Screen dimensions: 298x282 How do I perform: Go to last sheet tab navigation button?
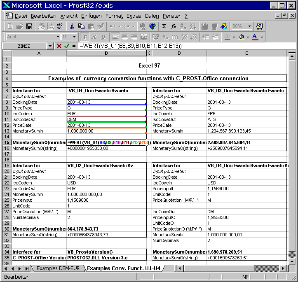tap(27, 268)
